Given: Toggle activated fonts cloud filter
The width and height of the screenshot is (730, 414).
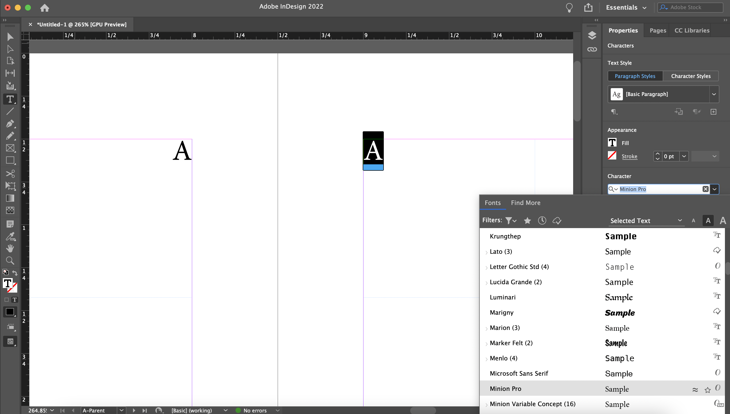Looking at the screenshot, I should pos(557,221).
